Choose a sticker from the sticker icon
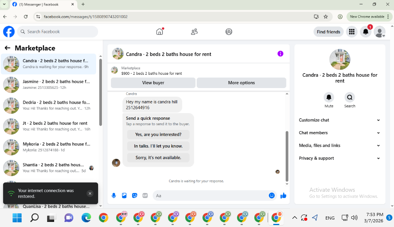The image size is (394, 227). (x=135, y=195)
